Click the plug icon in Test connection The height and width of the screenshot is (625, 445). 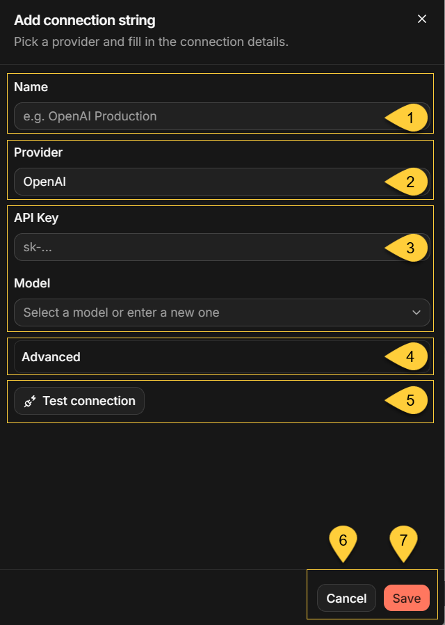pos(30,401)
